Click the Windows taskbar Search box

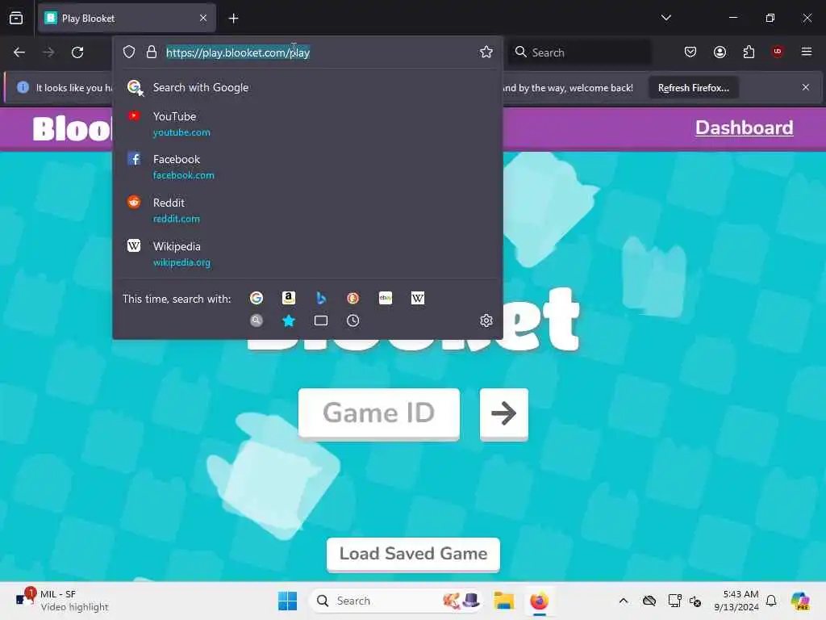(396, 601)
